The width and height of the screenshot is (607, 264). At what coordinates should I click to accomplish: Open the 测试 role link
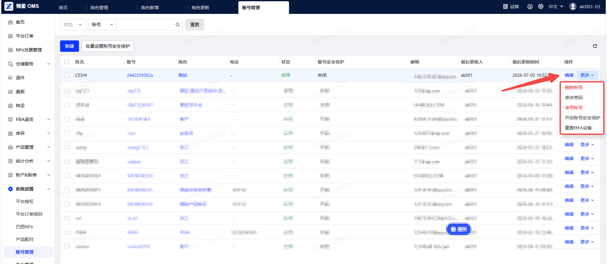(183, 75)
